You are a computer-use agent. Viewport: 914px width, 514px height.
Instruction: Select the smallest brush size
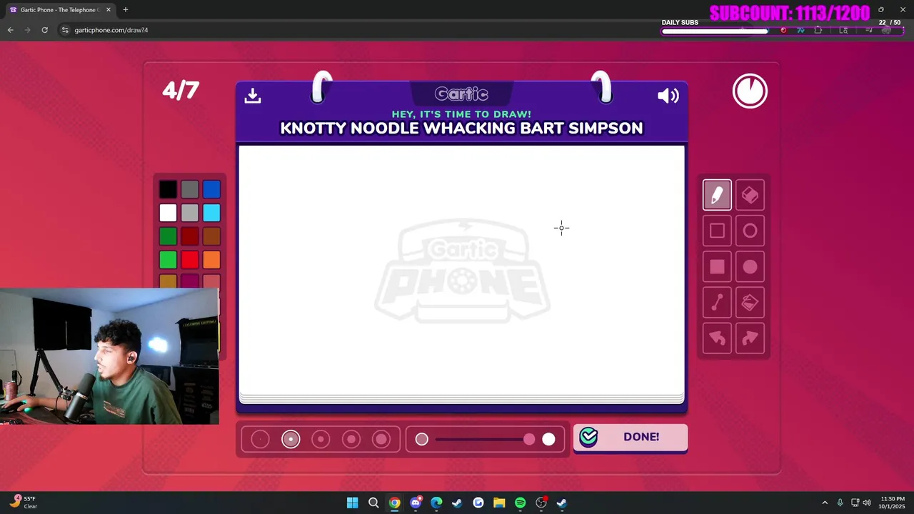[260, 439]
